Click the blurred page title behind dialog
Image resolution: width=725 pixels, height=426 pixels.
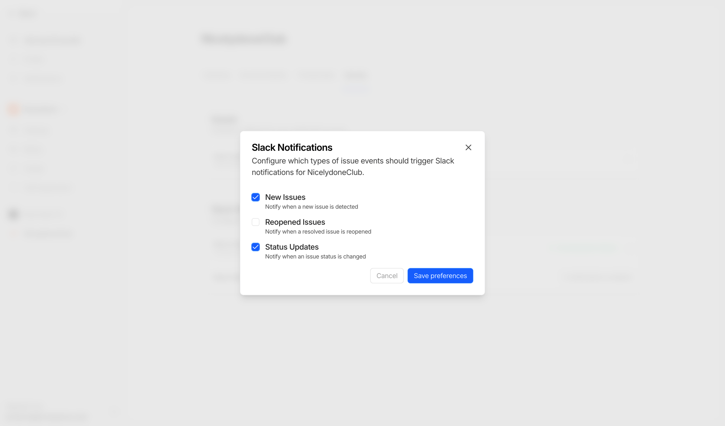(x=244, y=39)
